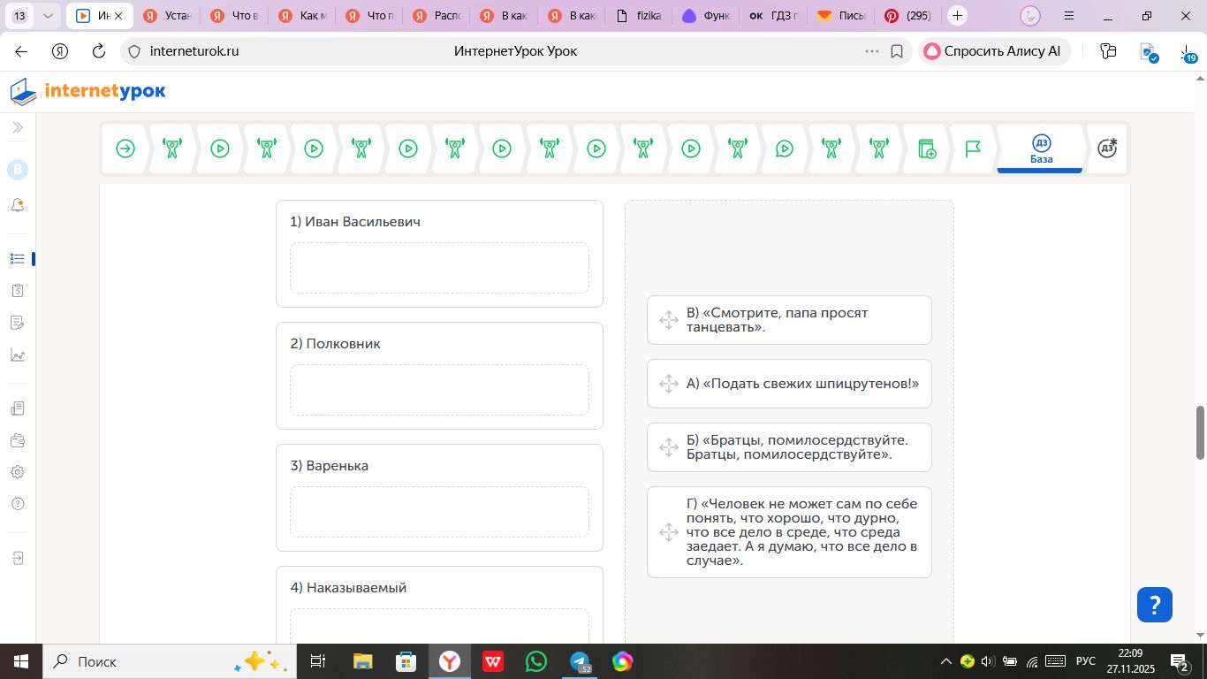1207x679 pixels.
Task: Click the Windows Start button
Action: (20, 661)
